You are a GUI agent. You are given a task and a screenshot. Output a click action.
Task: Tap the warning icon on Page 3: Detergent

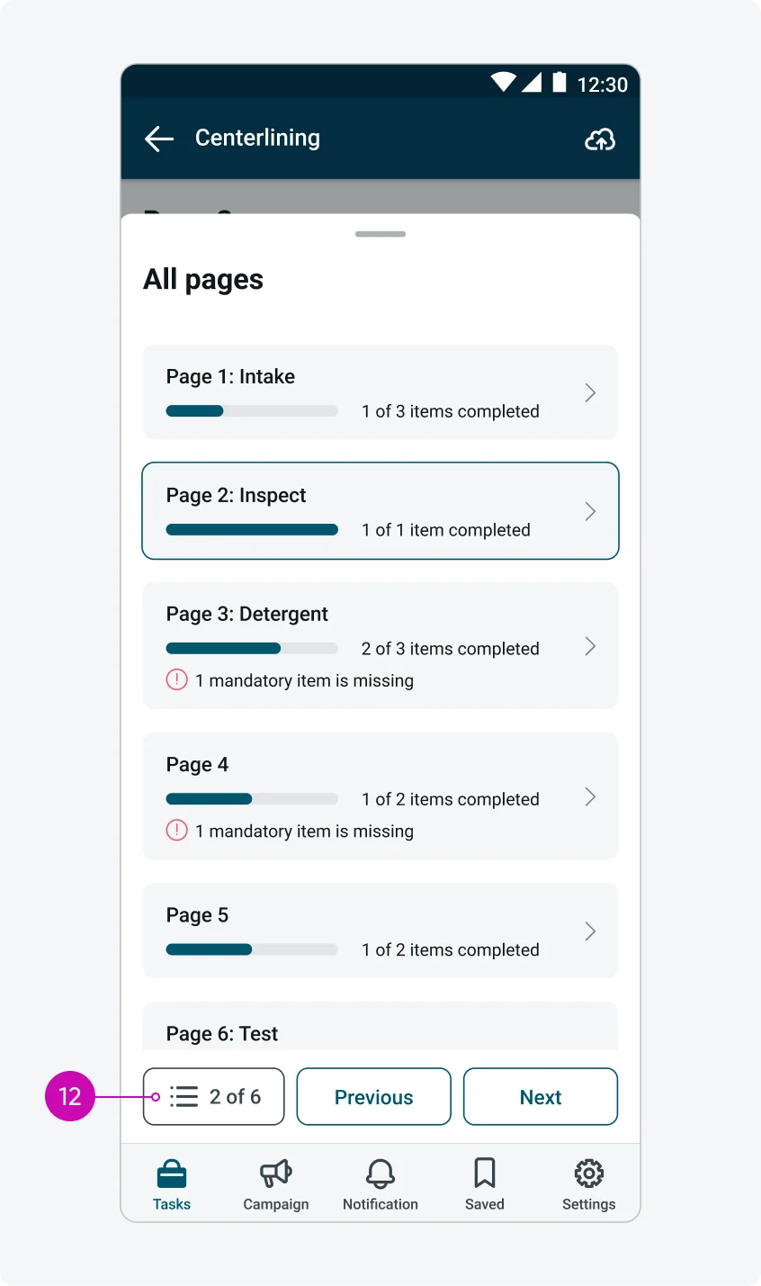click(x=176, y=679)
